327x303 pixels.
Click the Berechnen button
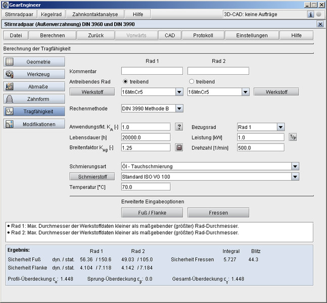(52, 35)
